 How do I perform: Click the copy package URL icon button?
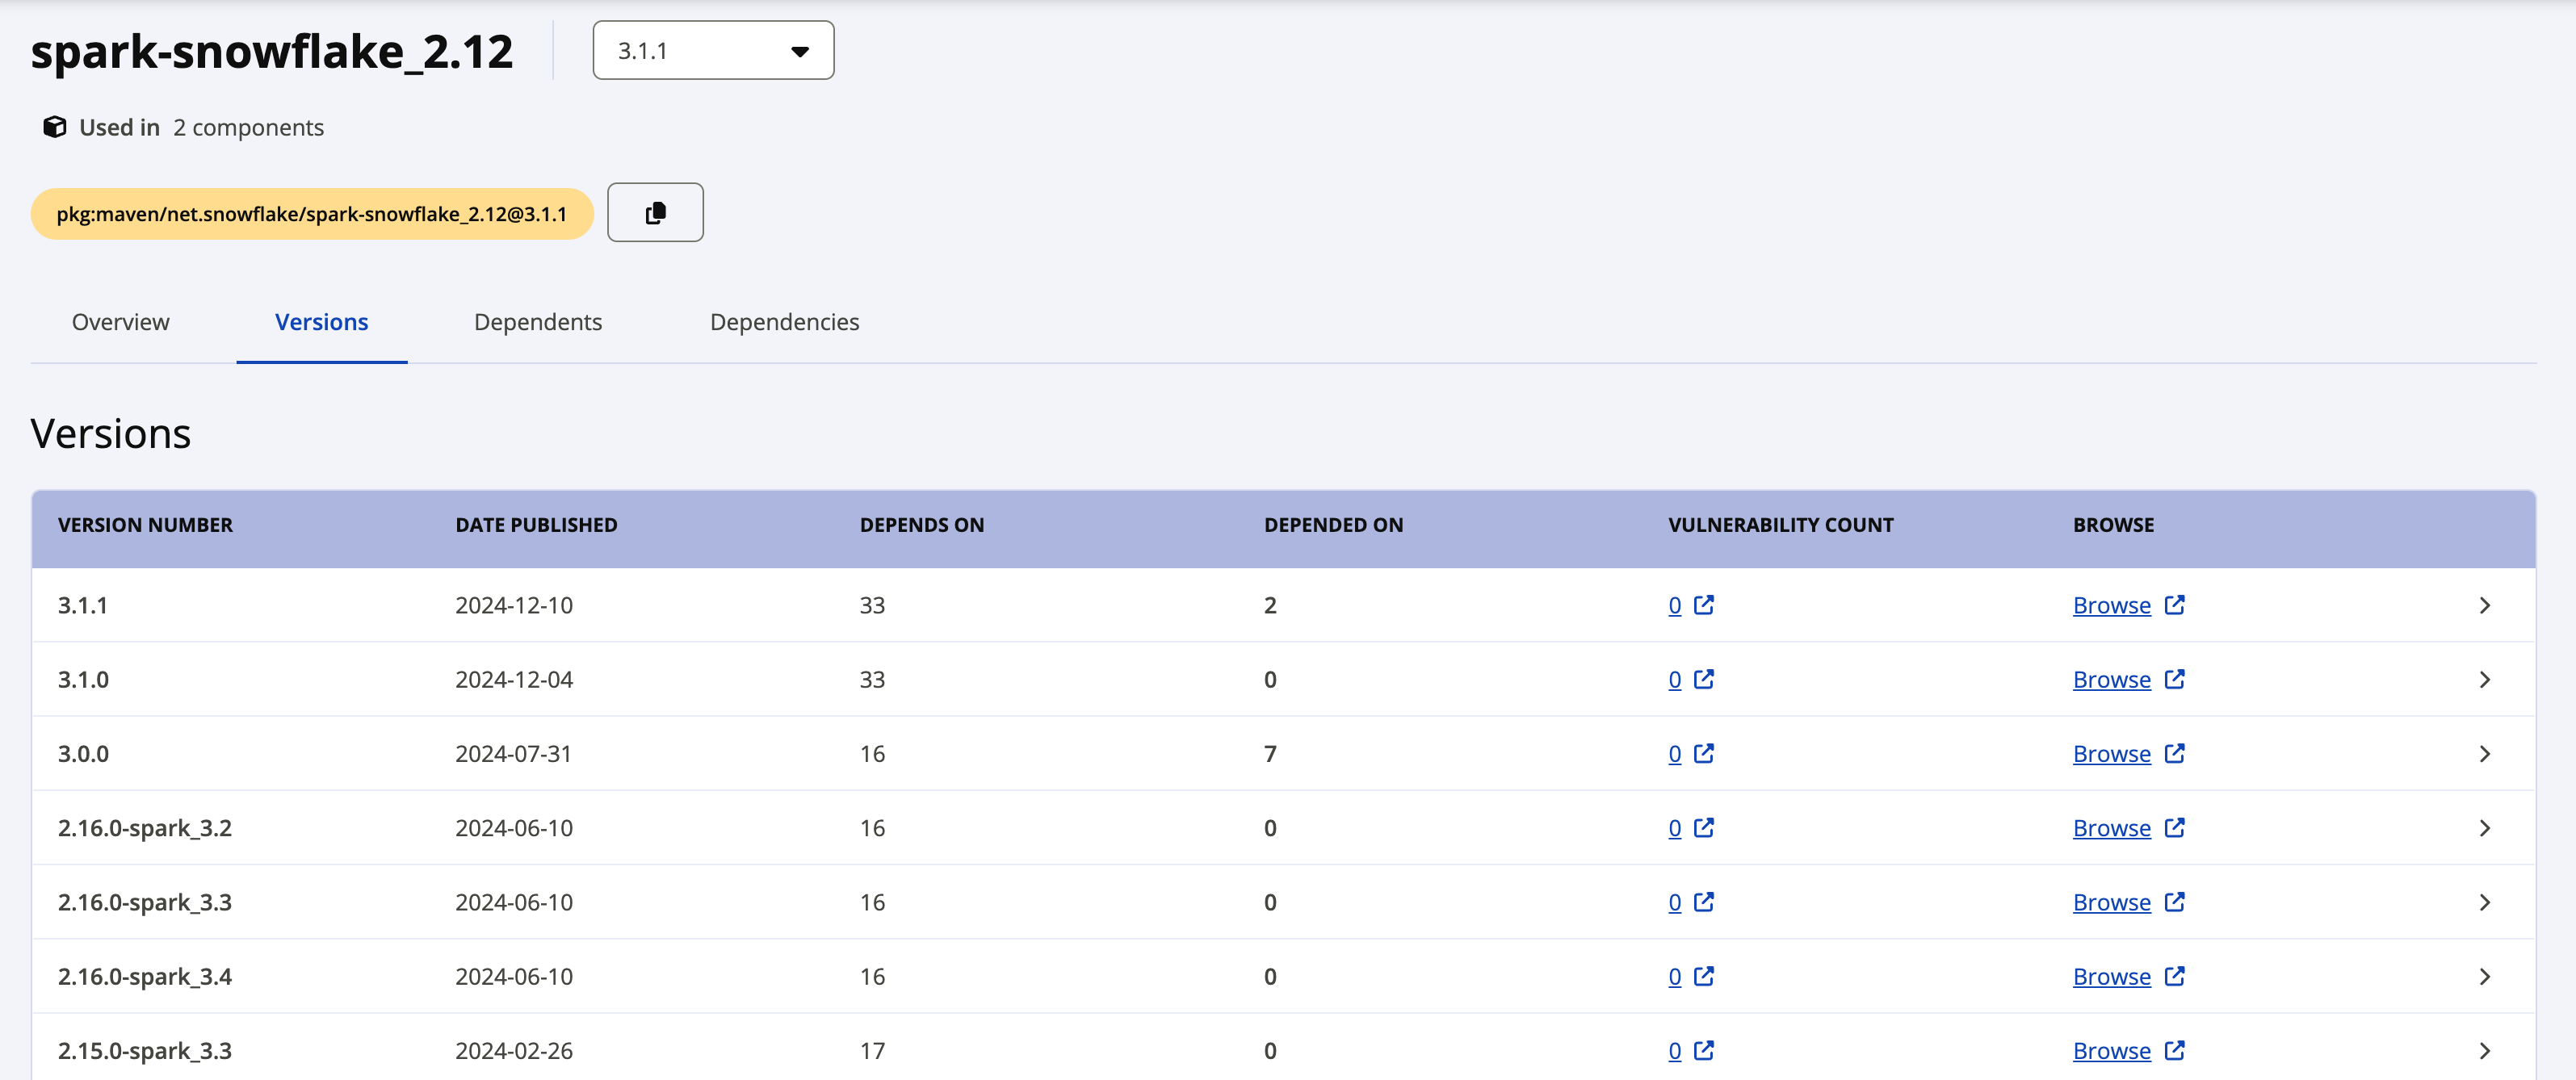pos(655,212)
